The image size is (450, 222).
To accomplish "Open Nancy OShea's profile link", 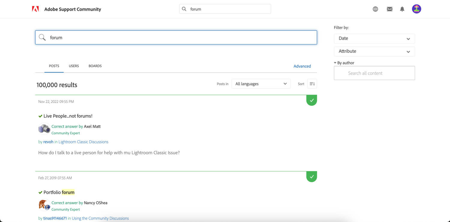I will click(95, 203).
